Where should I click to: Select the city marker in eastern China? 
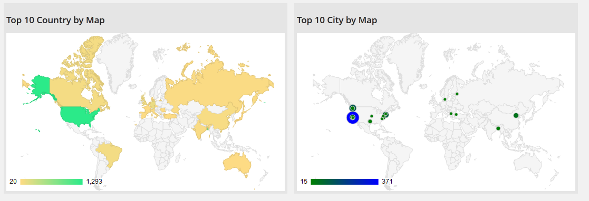(516, 115)
